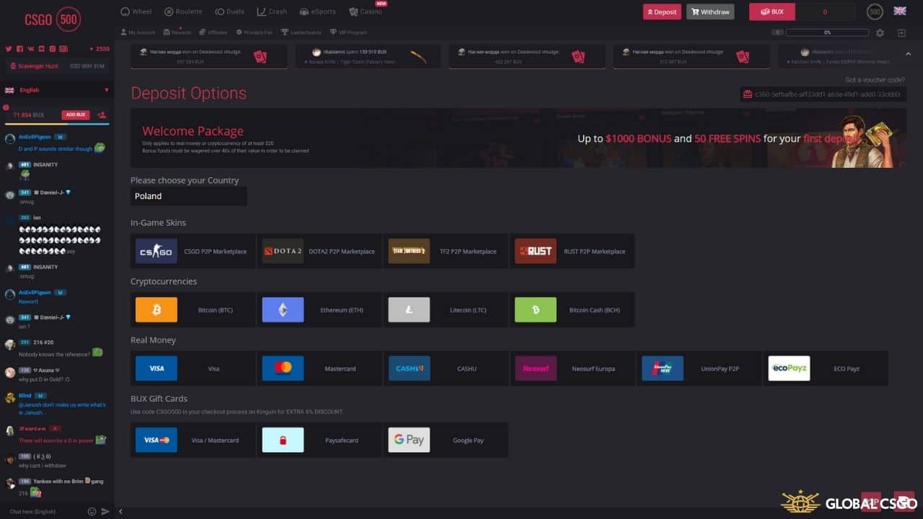Screen dimensions: 923x519
Task: Select the ecoPayz logo
Action: 789,368
